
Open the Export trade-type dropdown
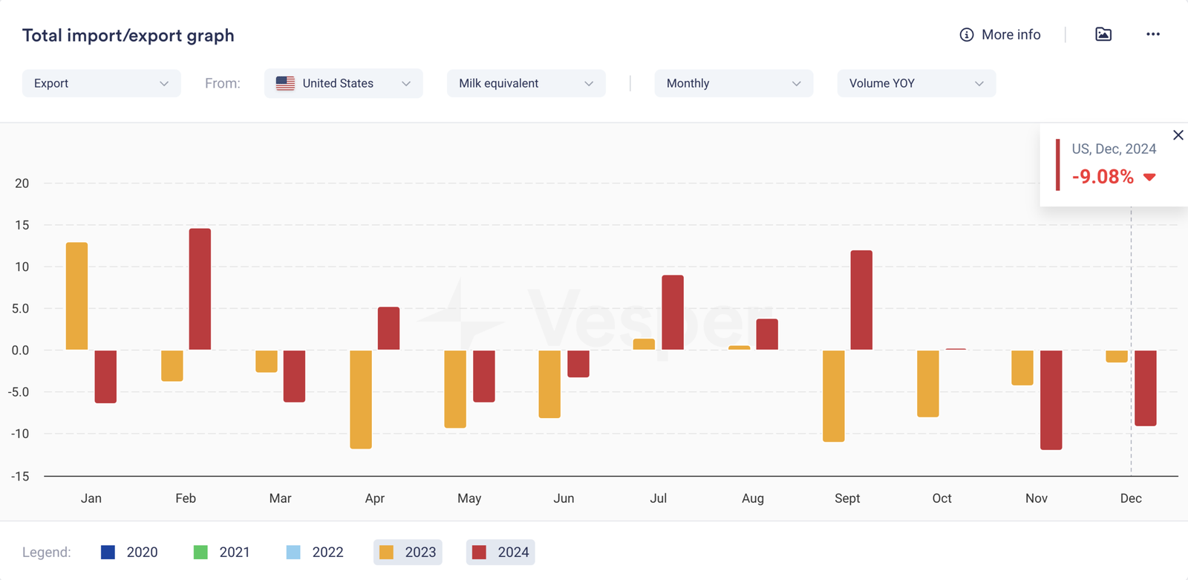[101, 83]
